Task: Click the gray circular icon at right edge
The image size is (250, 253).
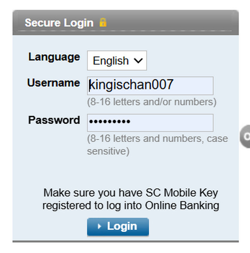Action: [x=246, y=137]
